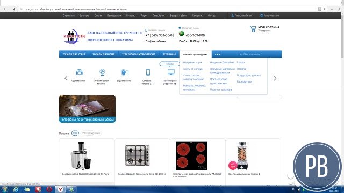The height and width of the screenshot is (193, 344).
Task: Select the Рекомендуемые filter toggle
Action: click(x=91, y=133)
